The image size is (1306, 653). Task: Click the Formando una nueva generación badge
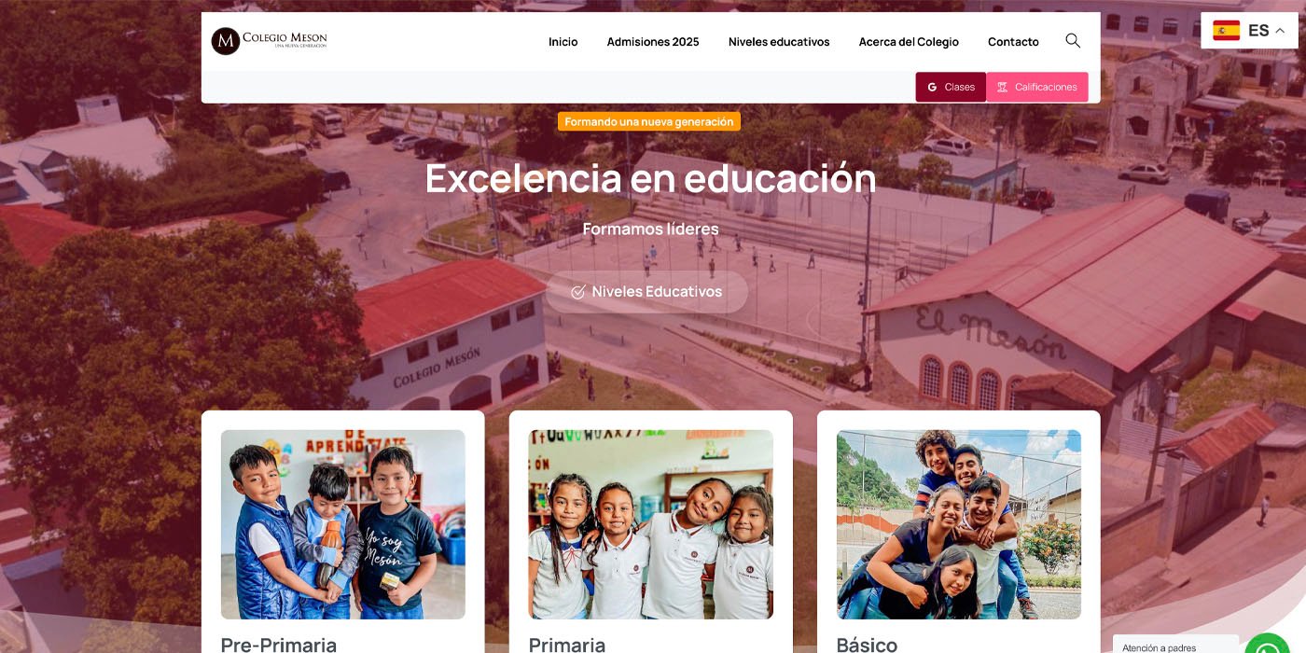click(x=649, y=121)
